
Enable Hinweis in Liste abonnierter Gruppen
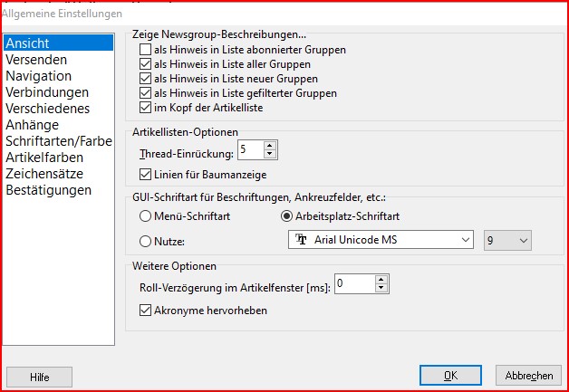click(x=145, y=49)
